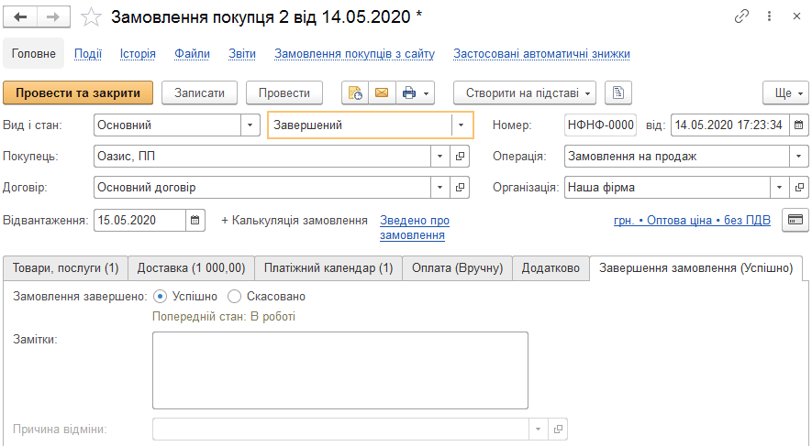
Task: Open the three-dot window menu
Action: 769,16
